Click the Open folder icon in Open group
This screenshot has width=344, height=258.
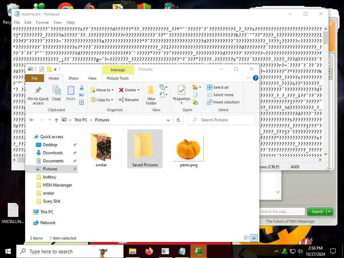coord(195,88)
